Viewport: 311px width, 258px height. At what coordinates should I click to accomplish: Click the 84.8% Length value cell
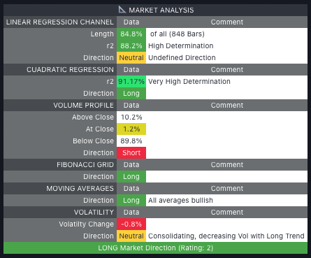(131, 34)
